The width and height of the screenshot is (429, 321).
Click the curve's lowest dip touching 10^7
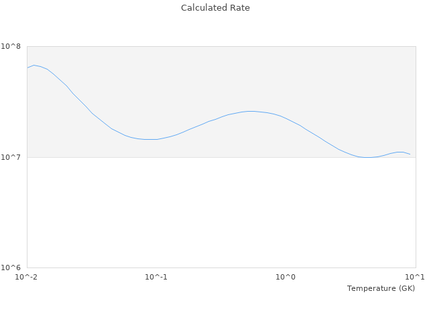coord(367,157)
